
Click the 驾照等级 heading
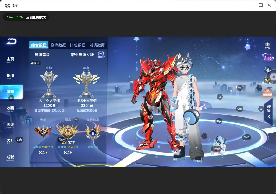pyautogui.click(x=42, y=55)
